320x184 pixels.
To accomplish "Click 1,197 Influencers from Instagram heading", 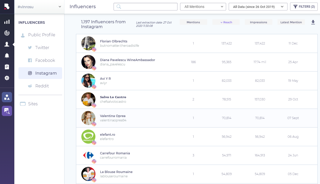I will [x=103, y=24].
